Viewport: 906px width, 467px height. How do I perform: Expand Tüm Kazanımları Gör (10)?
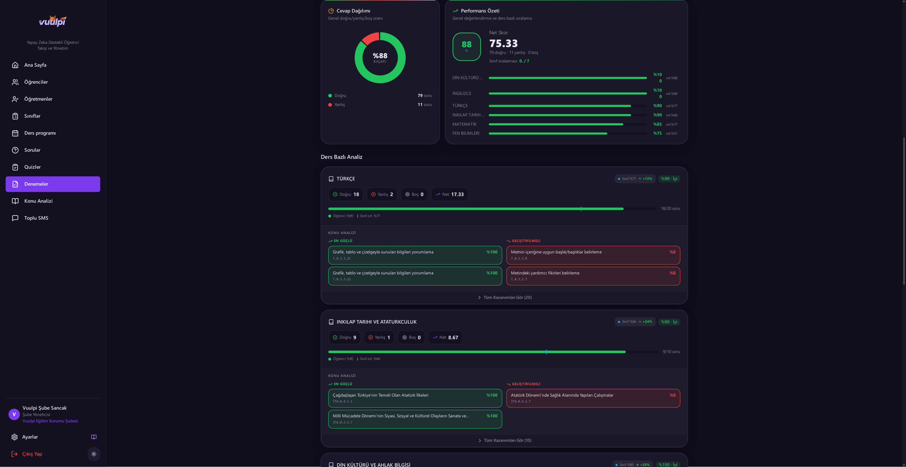[x=504, y=441]
